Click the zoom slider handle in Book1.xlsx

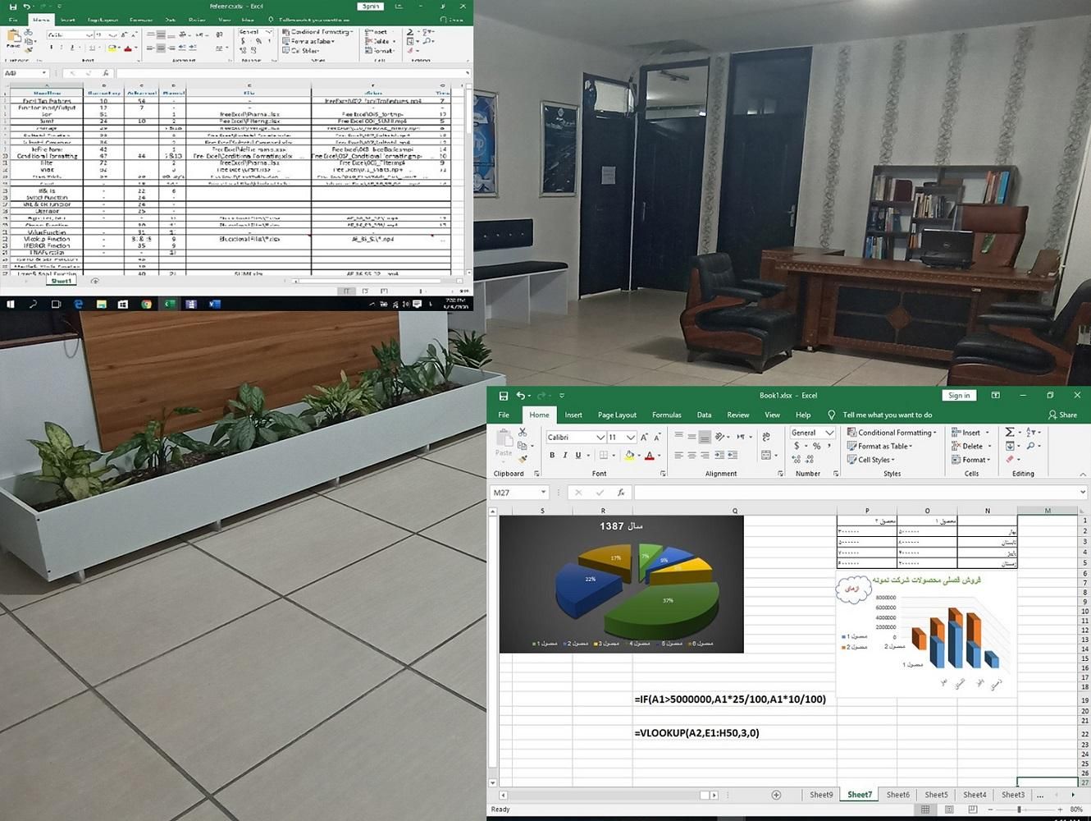coord(1019,810)
